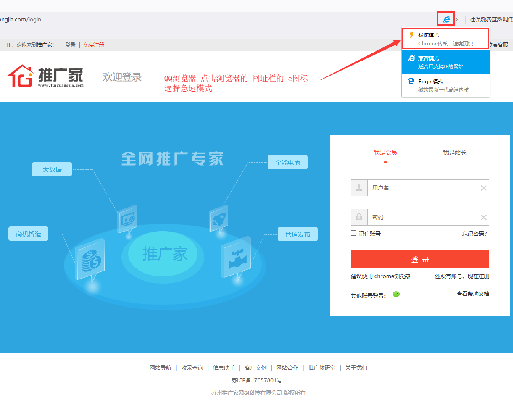Select Edge 模式 option
Screen dimensions: 513x400
coord(446,85)
